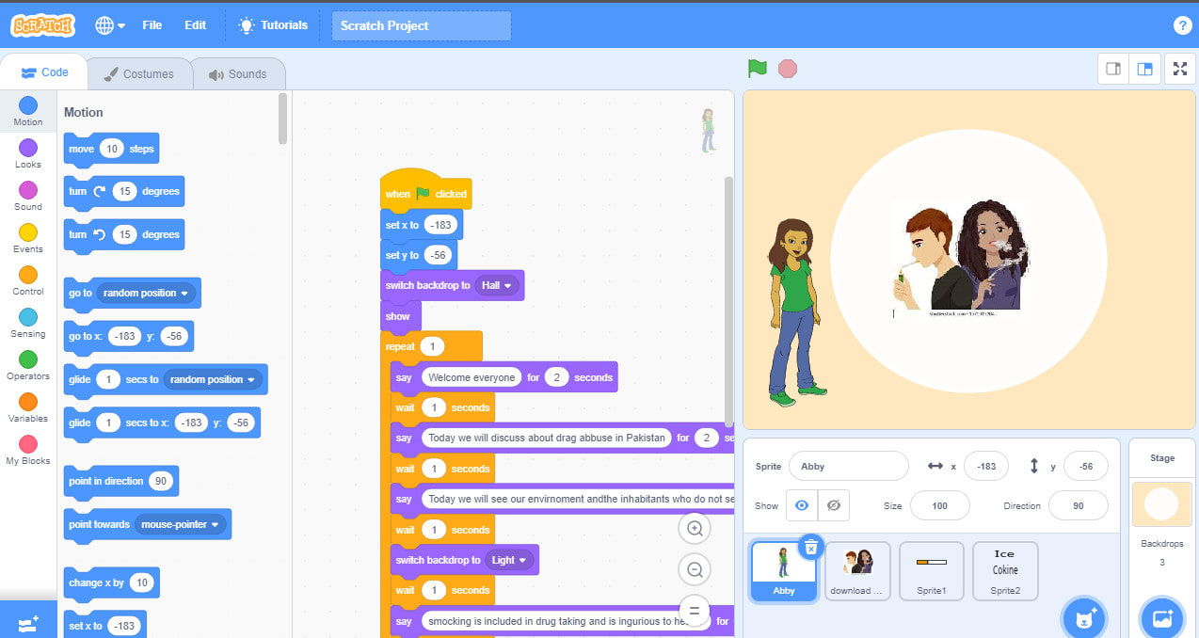Show the Abby sprite with the eye toggle

click(x=802, y=505)
